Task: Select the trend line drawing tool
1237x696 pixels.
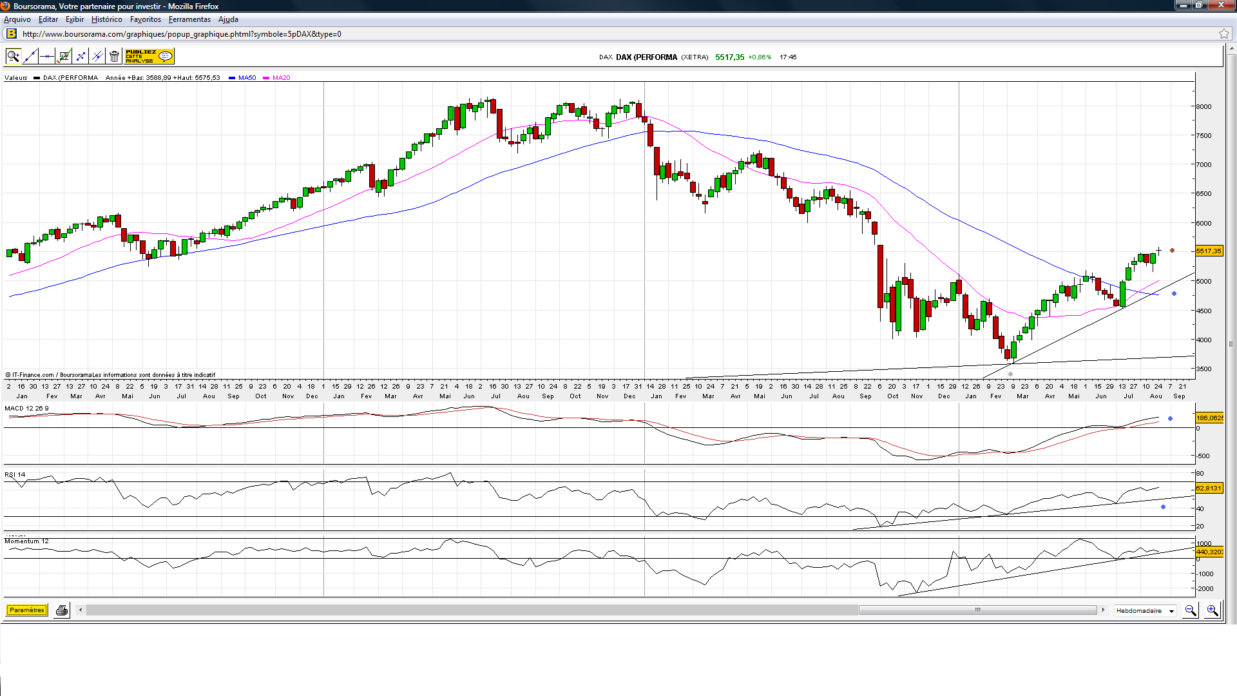Action: 30,57
